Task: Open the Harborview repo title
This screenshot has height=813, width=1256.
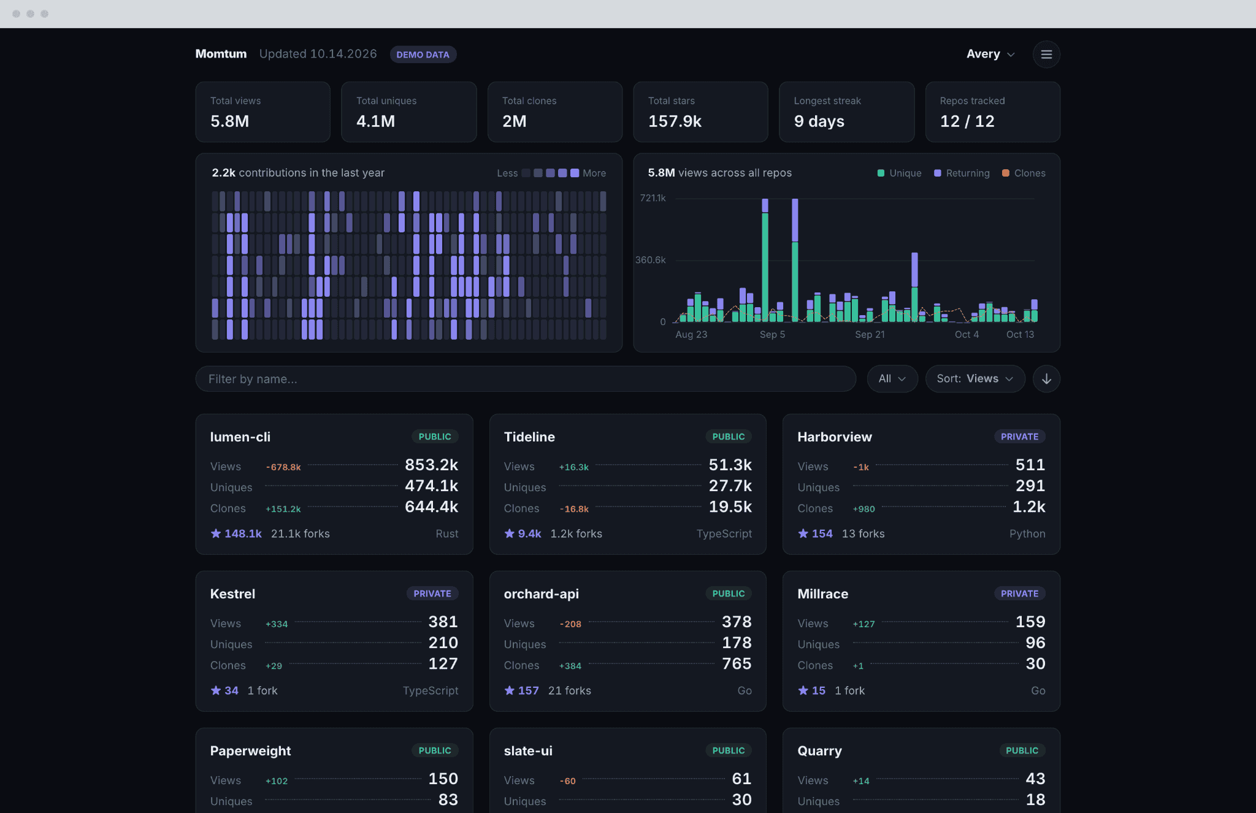Action: (x=835, y=437)
